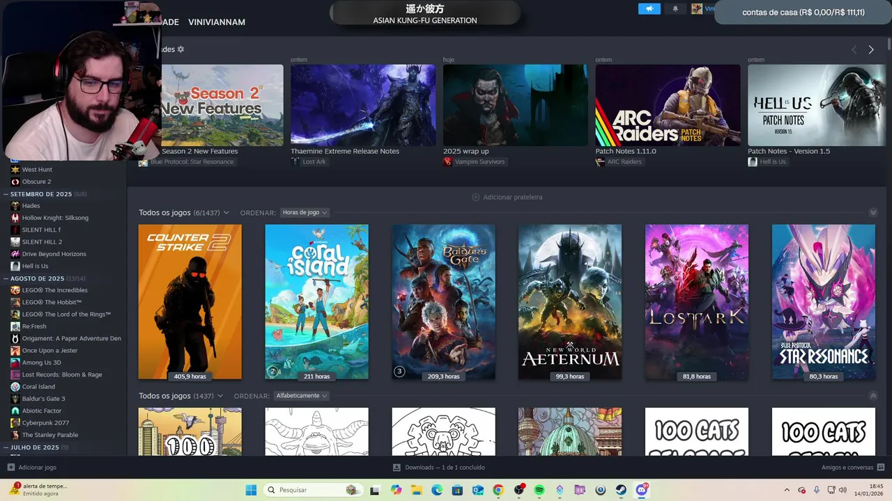This screenshot has width=892, height=501.
Task: Open the Steam announcements megaphone button
Action: click(x=649, y=8)
